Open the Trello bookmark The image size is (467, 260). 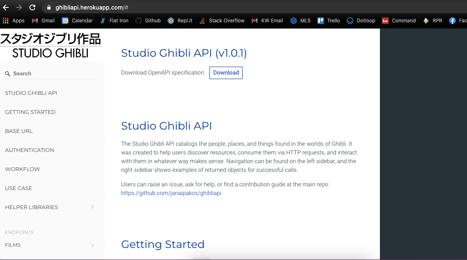328,21
